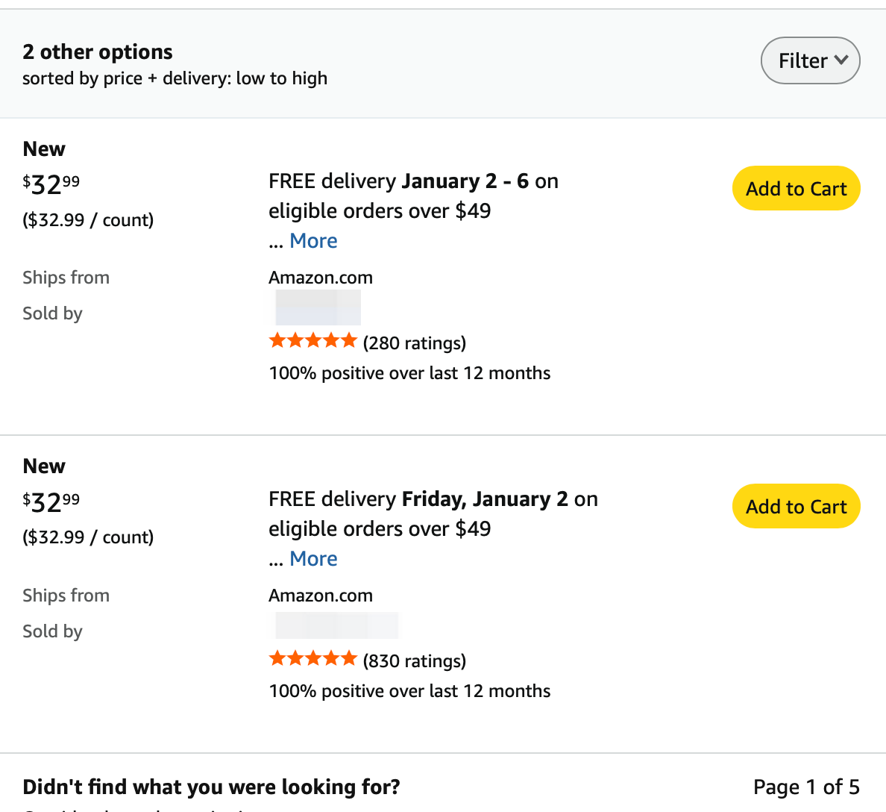This screenshot has height=812, width=886.
Task: Click the "Page 1 of 5" indicator
Action: (x=806, y=787)
